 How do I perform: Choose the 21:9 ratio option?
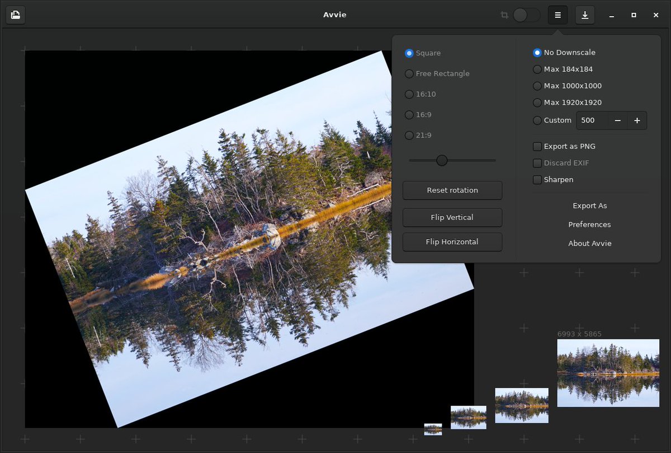418,135
